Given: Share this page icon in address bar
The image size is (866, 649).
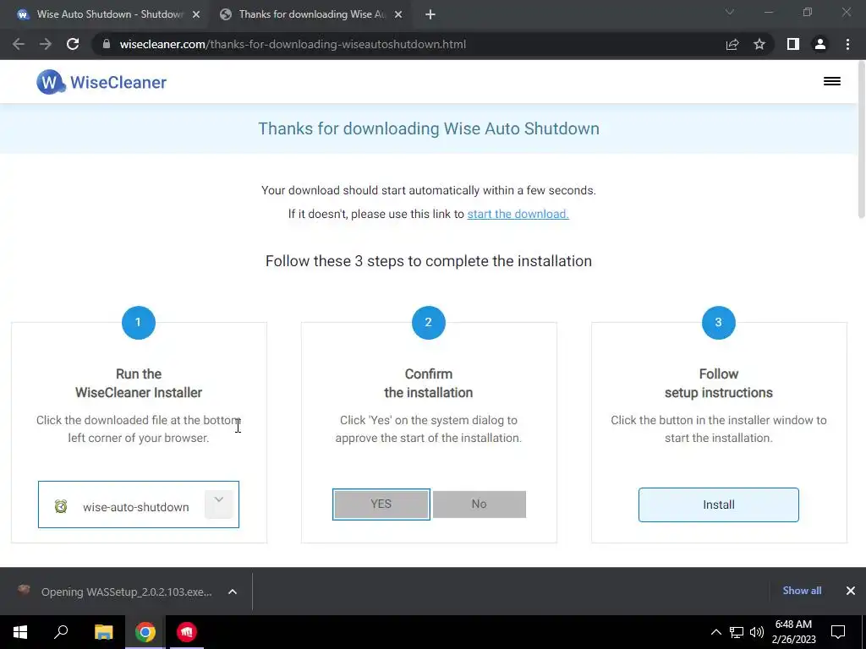Looking at the screenshot, I should coord(732,44).
